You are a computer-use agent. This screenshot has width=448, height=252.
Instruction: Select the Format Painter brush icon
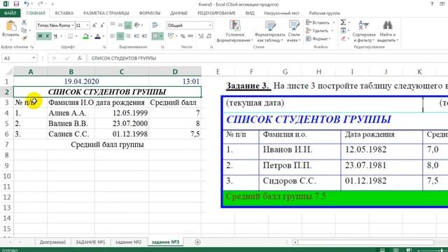tap(24, 38)
